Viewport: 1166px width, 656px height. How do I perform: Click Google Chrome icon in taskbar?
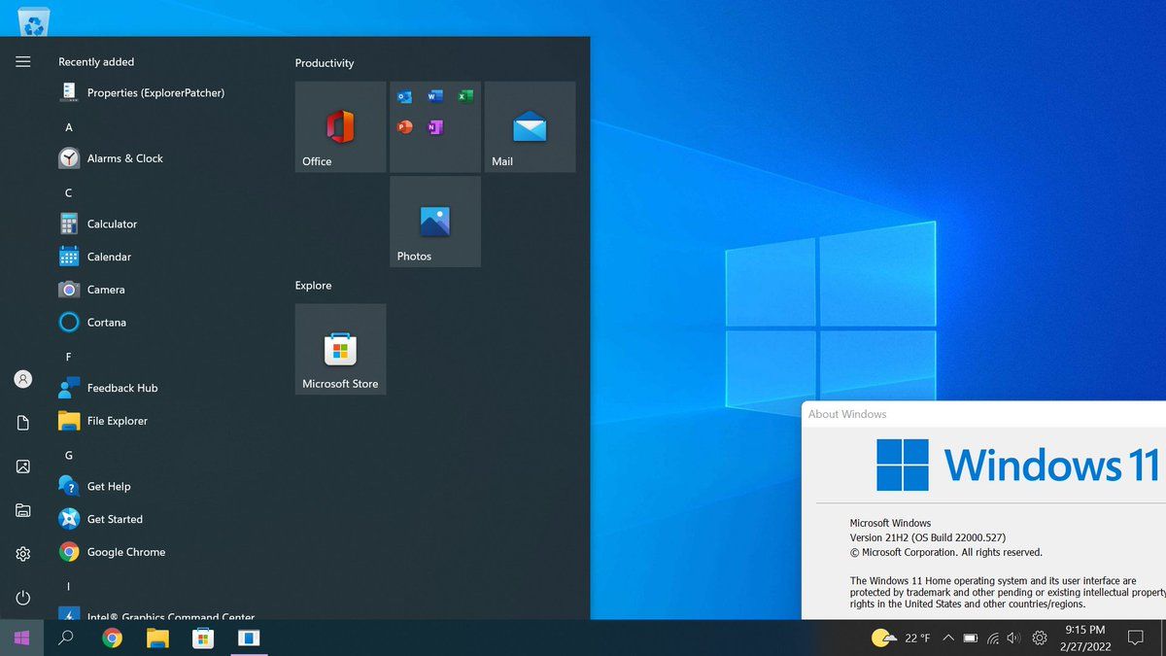113,639
